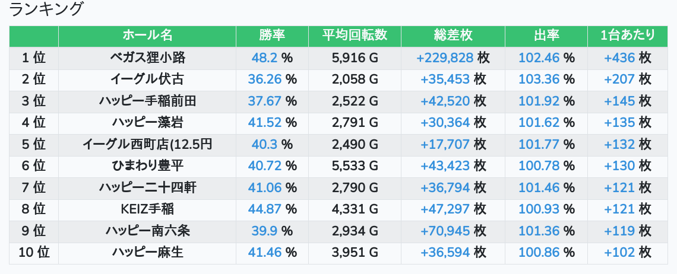677x274 pixels.
Task: Open KEIZ手稲 hall entry
Action: pos(147,209)
